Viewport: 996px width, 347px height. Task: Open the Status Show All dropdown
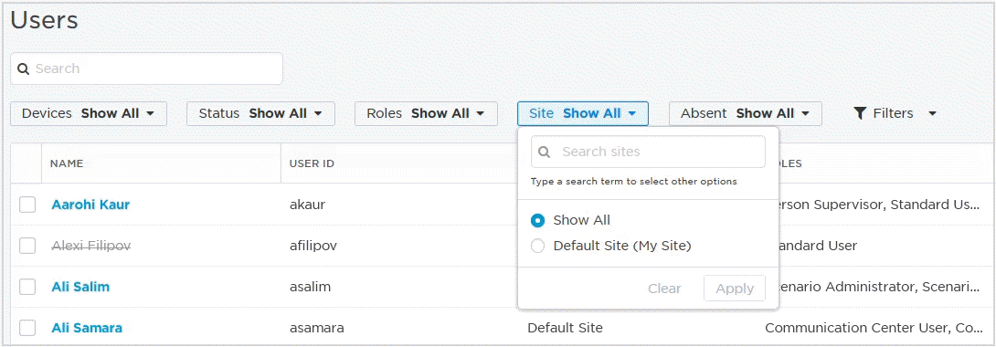(x=260, y=113)
